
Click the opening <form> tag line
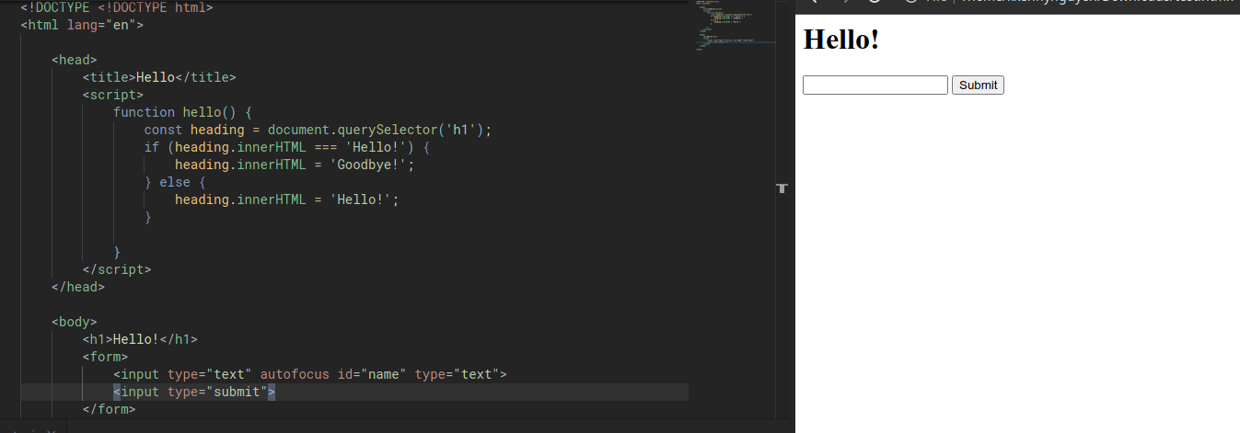106,357
